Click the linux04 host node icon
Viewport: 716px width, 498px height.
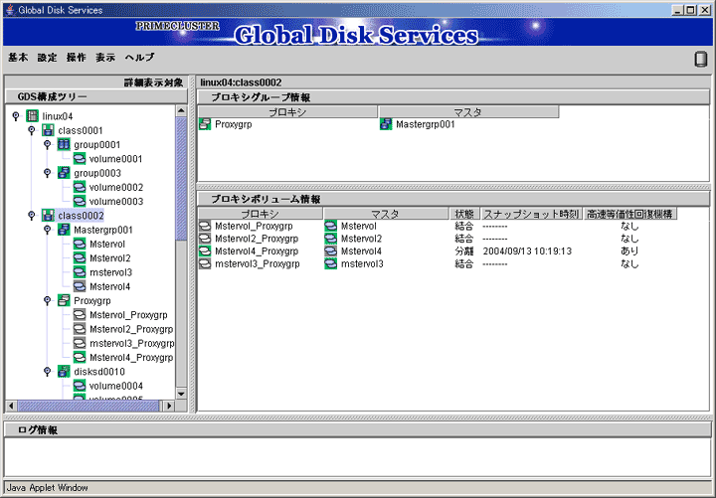(x=32, y=116)
